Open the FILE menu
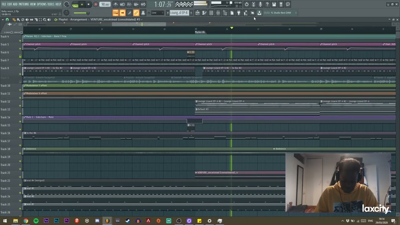400x225 pixels. point(4,4)
